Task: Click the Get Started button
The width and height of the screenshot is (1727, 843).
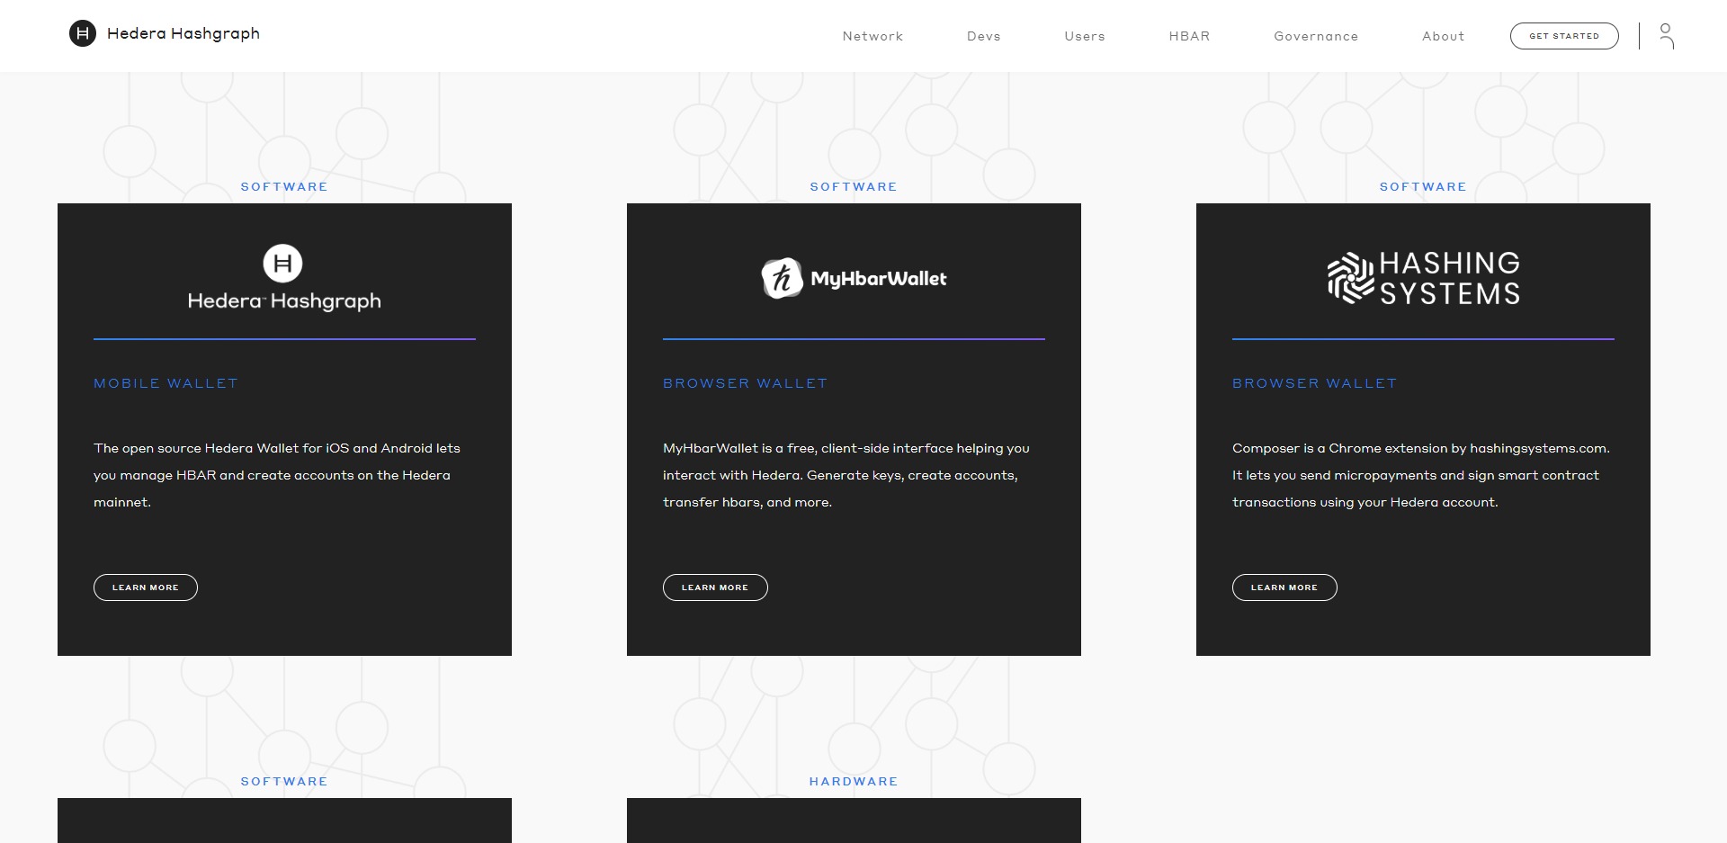Action: pos(1564,36)
